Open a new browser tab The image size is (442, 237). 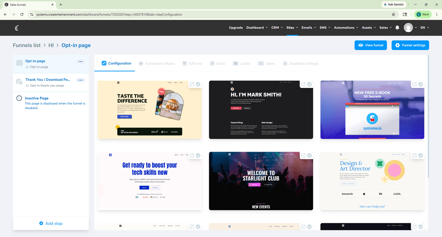point(61,5)
